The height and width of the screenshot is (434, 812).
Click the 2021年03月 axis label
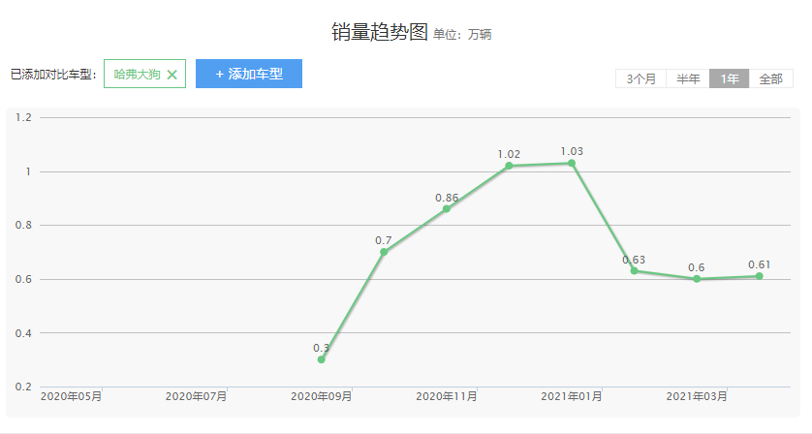click(697, 397)
